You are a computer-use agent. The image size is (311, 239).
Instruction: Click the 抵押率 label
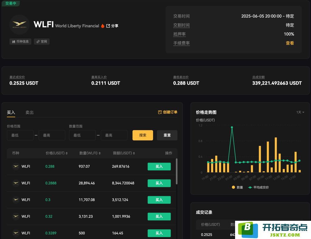click(x=179, y=34)
